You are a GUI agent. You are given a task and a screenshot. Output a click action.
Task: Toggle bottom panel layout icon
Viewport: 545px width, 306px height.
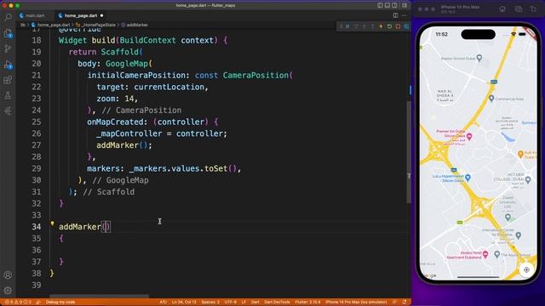coord(387,5)
